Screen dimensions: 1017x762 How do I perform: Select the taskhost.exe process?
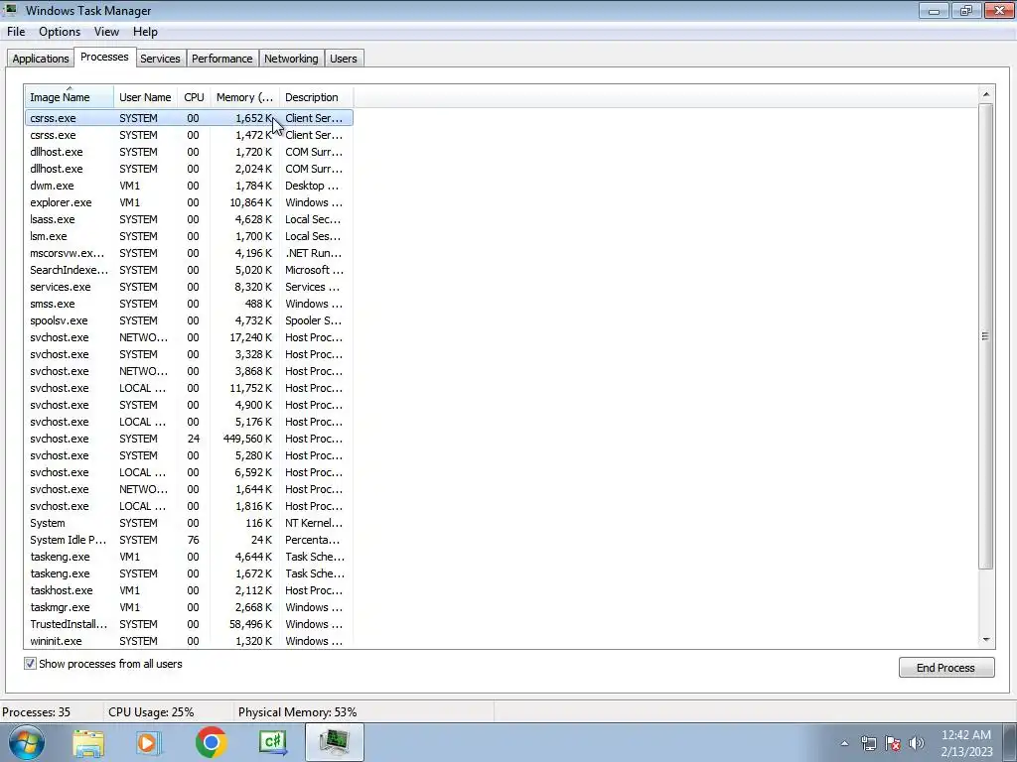(x=189, y=589)
